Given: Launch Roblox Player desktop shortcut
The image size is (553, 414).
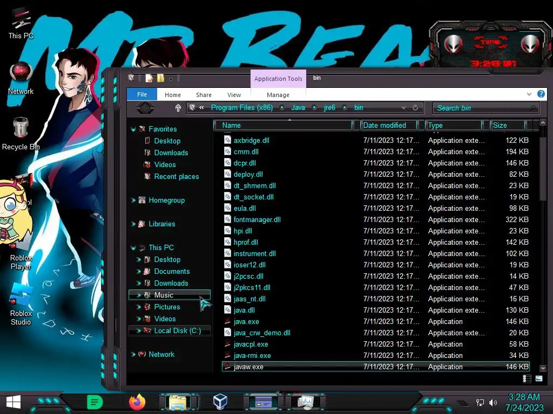Looking at the screenshot, I should pyautogui.click(x=21, y=252).
